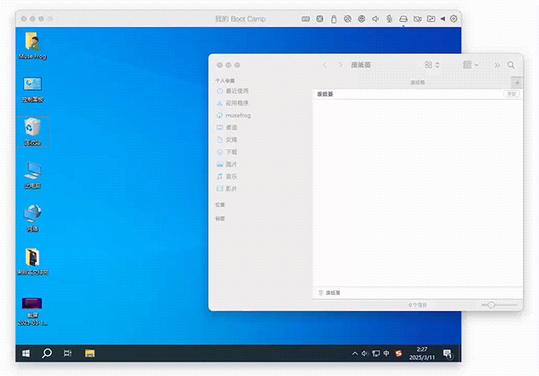Click the USB device icon in Boot Camp toolbar
Image resolution: width=539 pixels, height=376 pixels.
[333, 19]
